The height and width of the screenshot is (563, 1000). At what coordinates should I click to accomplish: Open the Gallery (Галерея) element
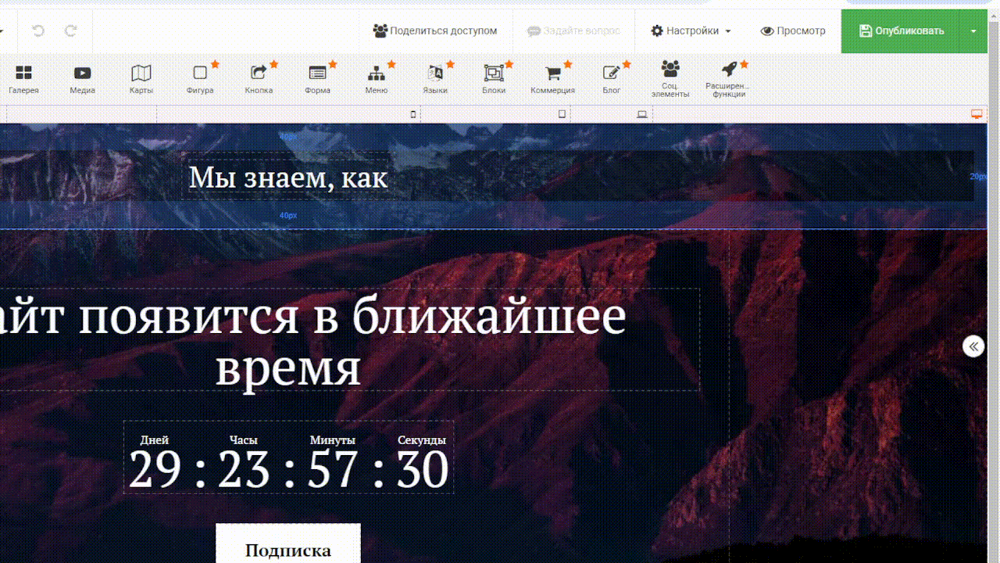pos(23,79)
